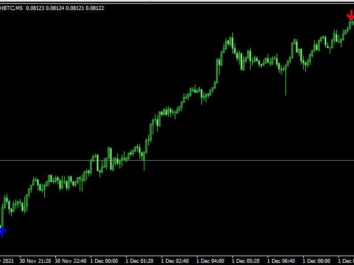Select the horizontal gray price line

click(177, 161)
